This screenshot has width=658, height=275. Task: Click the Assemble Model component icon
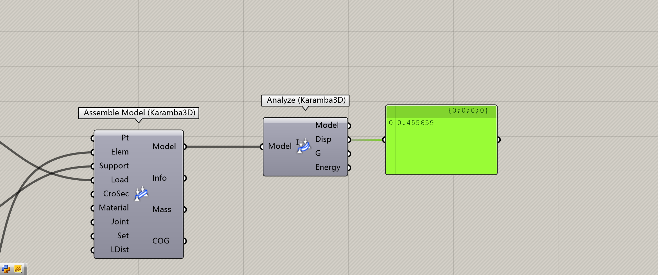click(141, 194)
